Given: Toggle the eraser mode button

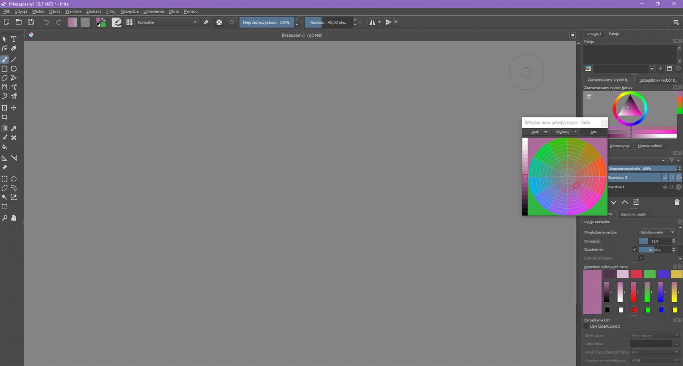Looking at the screenshot, I should 206,22.
